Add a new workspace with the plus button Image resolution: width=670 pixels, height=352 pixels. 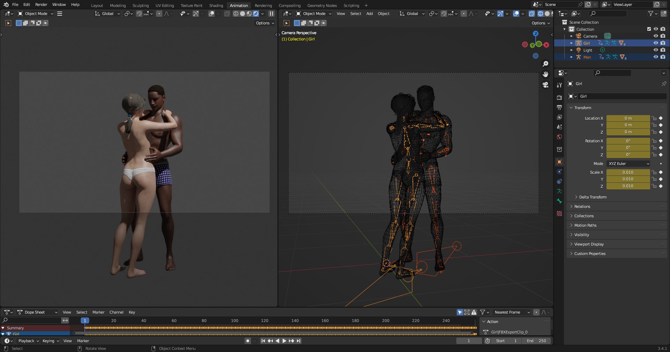[x=366, y=6]
